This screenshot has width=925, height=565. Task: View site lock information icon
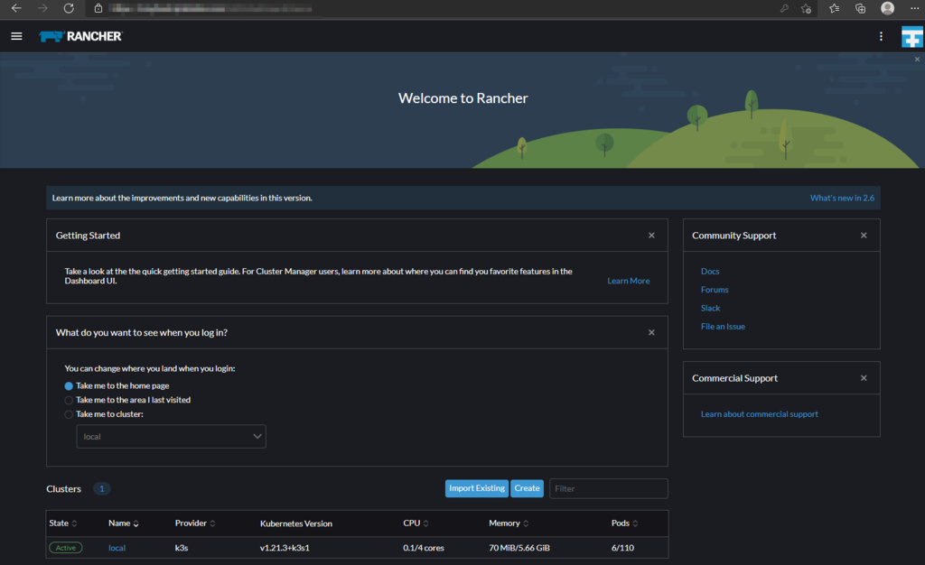pyautogui.click(x=98, y=8)
